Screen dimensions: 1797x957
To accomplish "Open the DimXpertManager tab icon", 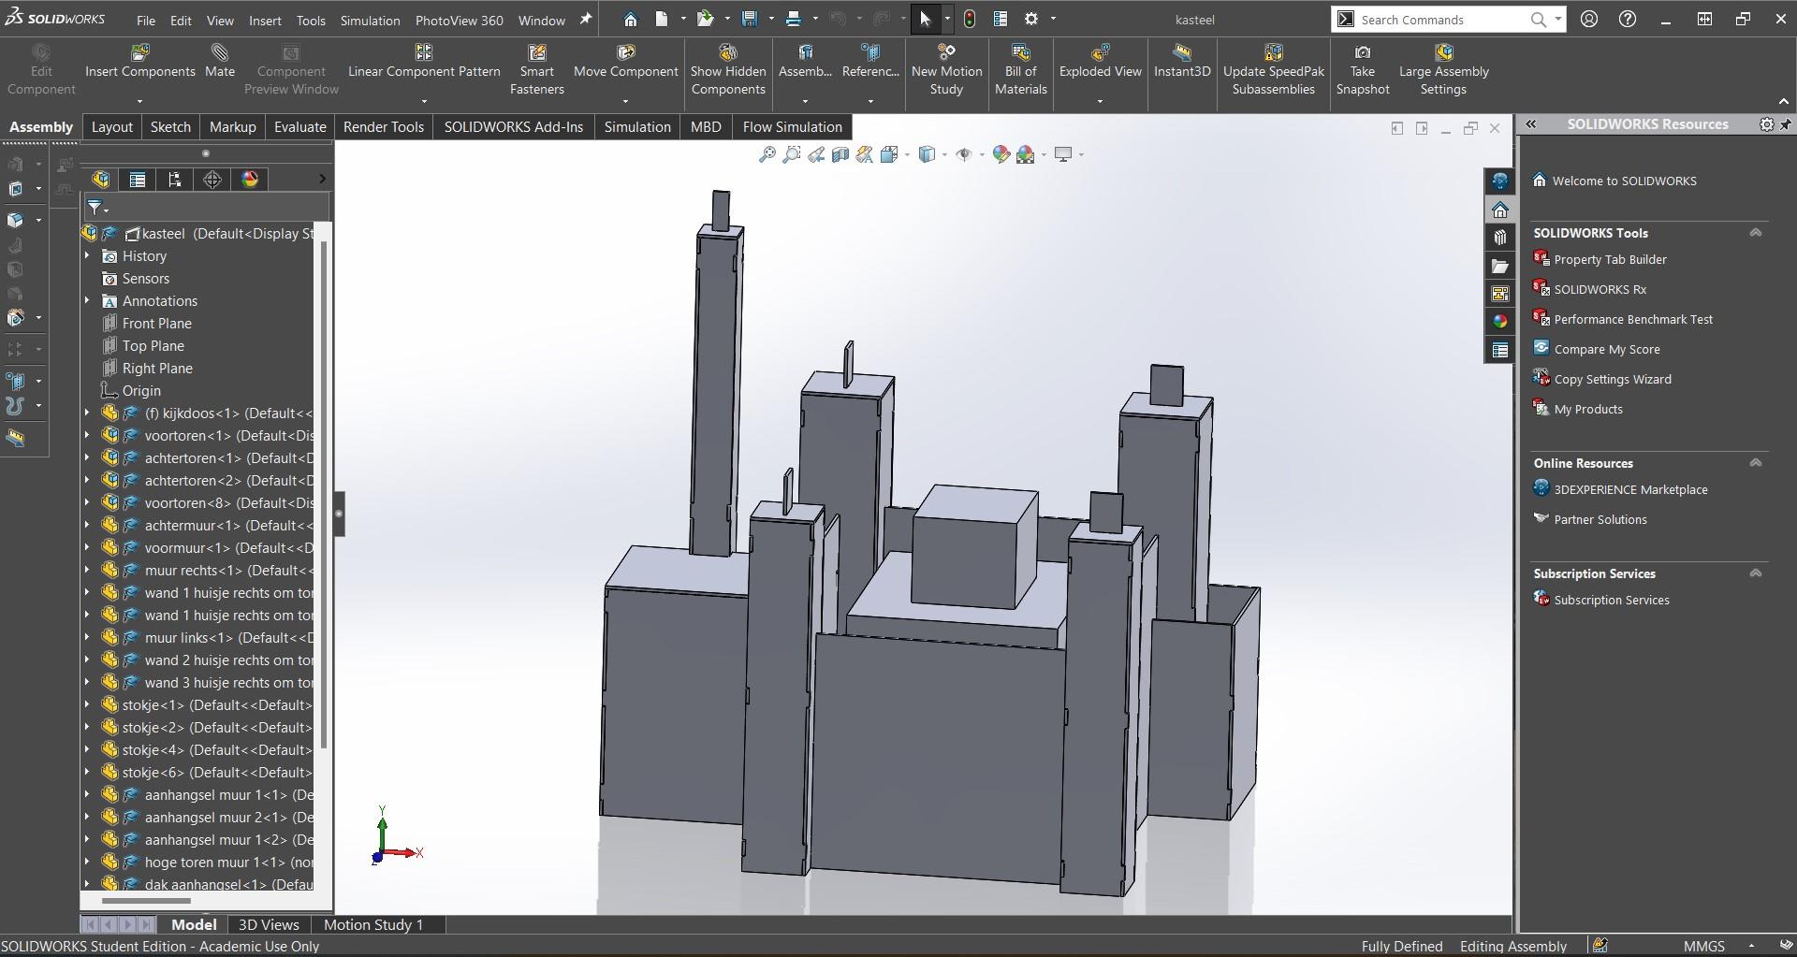I will tap(212, 180).
